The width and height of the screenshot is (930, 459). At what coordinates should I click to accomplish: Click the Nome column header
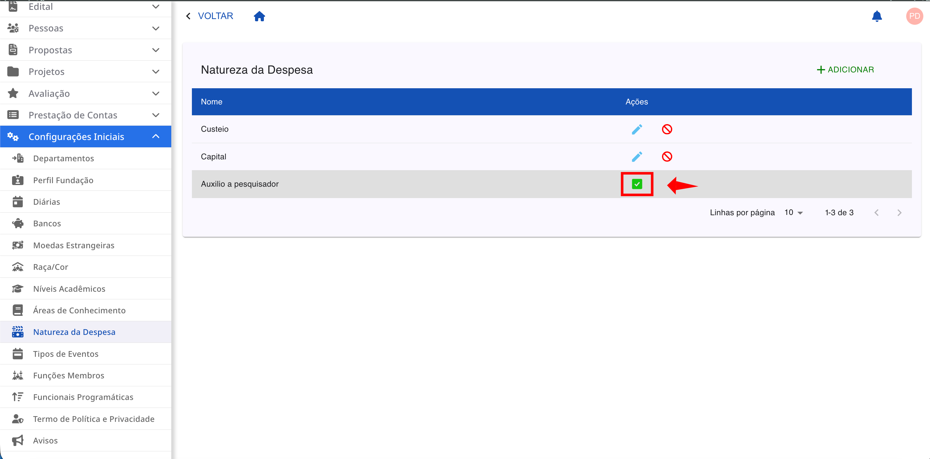click(212, 102)
